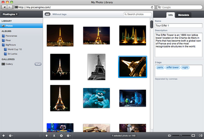Click the browser back arrow button
204x139 pixels.
(5, 7)
